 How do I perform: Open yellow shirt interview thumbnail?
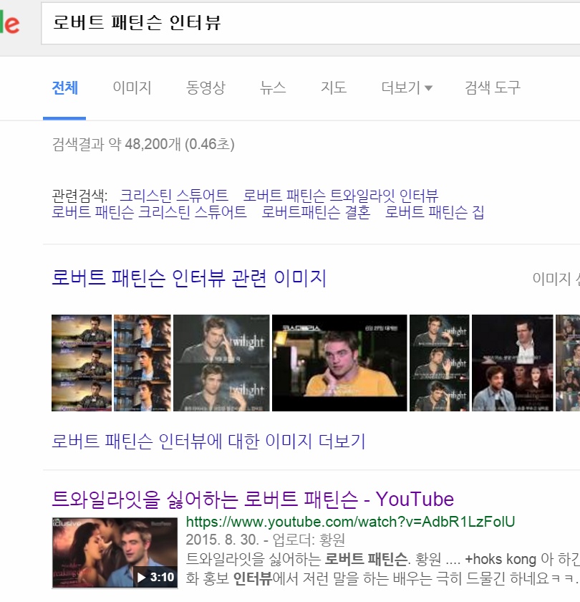[x=339, y=363]
